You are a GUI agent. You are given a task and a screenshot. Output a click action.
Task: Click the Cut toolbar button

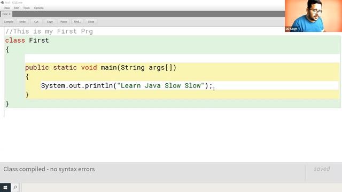click(36, 22)
